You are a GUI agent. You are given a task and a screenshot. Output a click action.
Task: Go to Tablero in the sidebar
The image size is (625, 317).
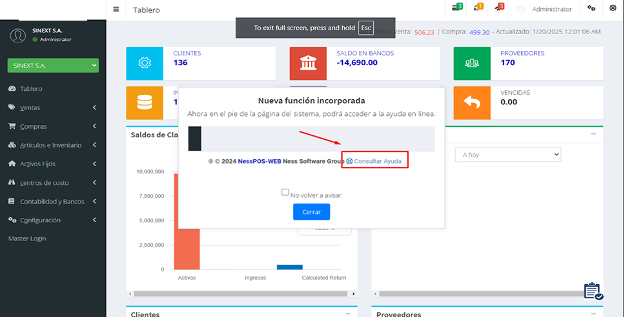pos(31,89)
